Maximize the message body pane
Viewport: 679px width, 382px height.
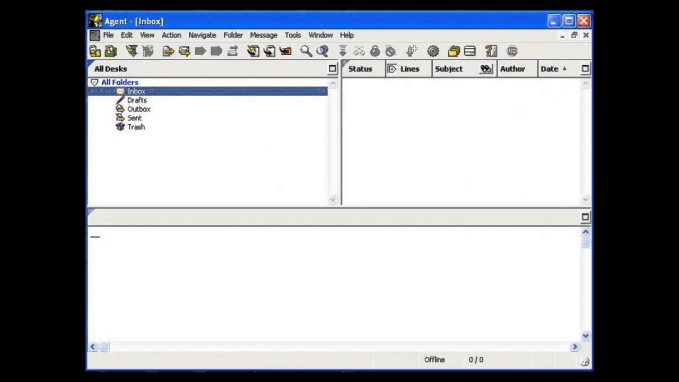(586, 217)
